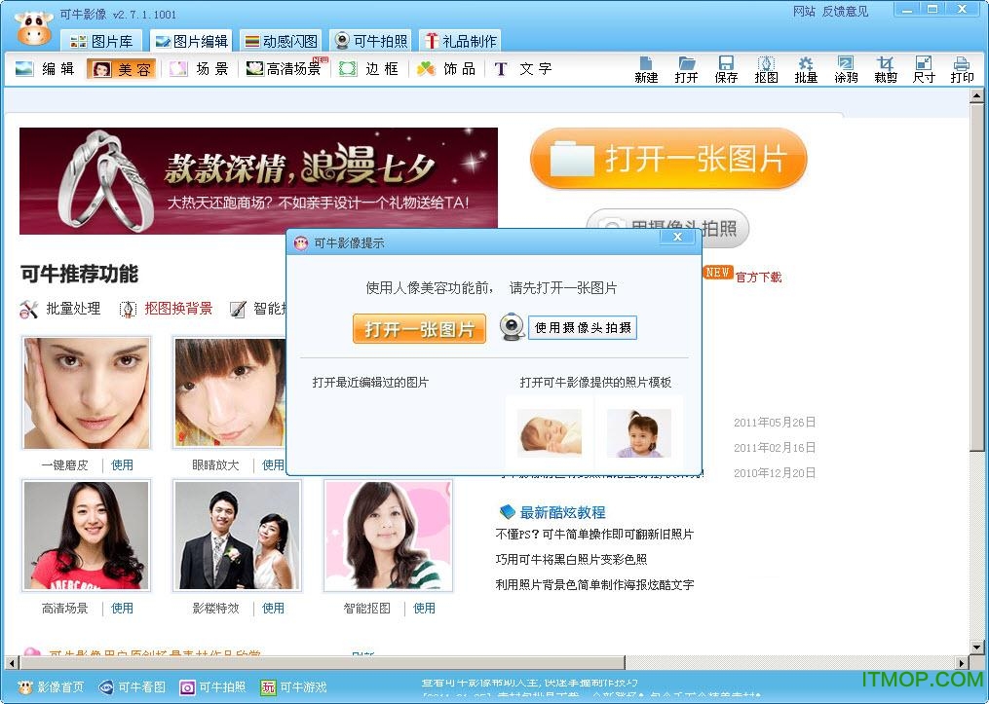The height and width of the screenshot is (704, 989).
Task: Switch to the 图片编辑 tab
Action: point(191,41)
